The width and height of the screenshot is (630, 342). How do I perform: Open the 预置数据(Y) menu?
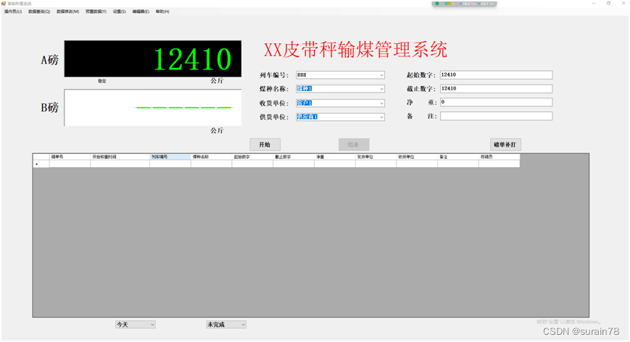tap(96, 12)
